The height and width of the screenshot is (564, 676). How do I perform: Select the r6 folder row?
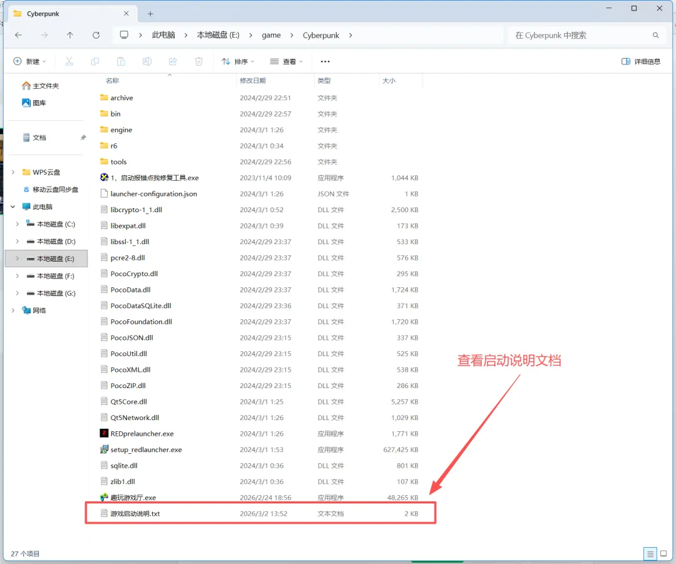pyautogui.click(x=260, y=146)
